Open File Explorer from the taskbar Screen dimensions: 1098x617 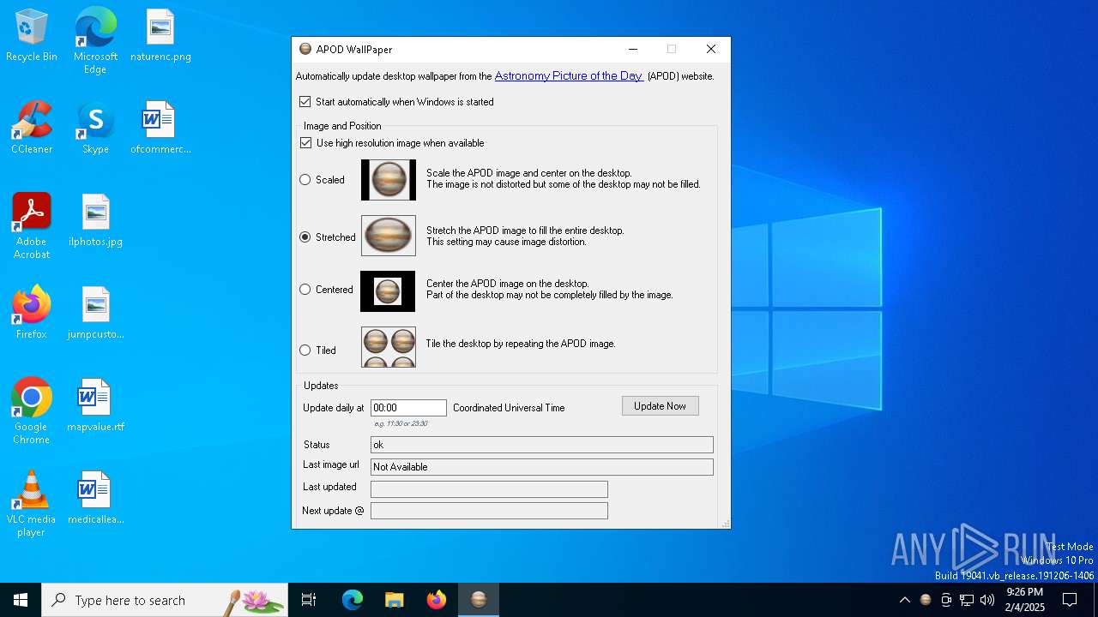coord(395,600)
